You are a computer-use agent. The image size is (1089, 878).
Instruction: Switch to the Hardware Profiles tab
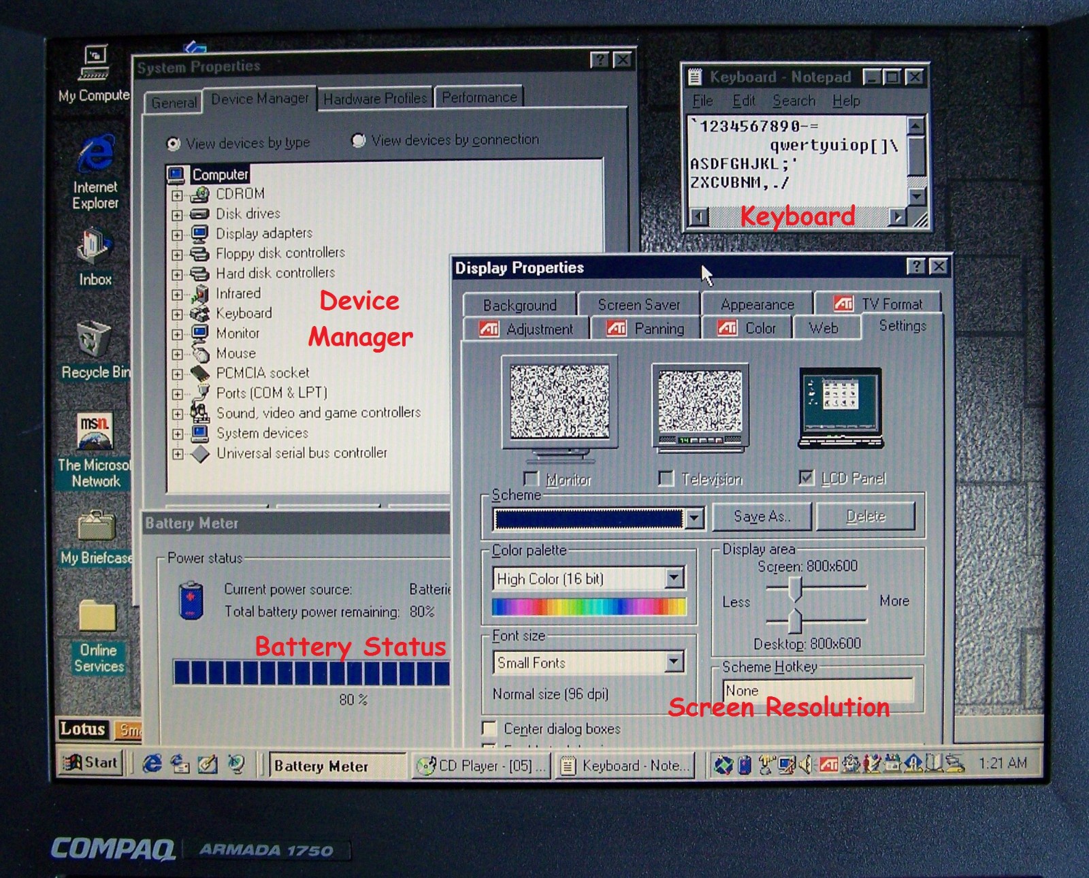pos(375,99)
